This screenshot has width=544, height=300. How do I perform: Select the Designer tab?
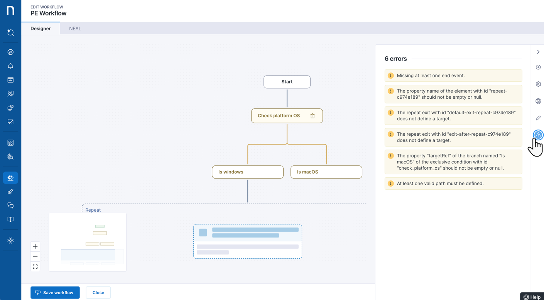point(41,29)
